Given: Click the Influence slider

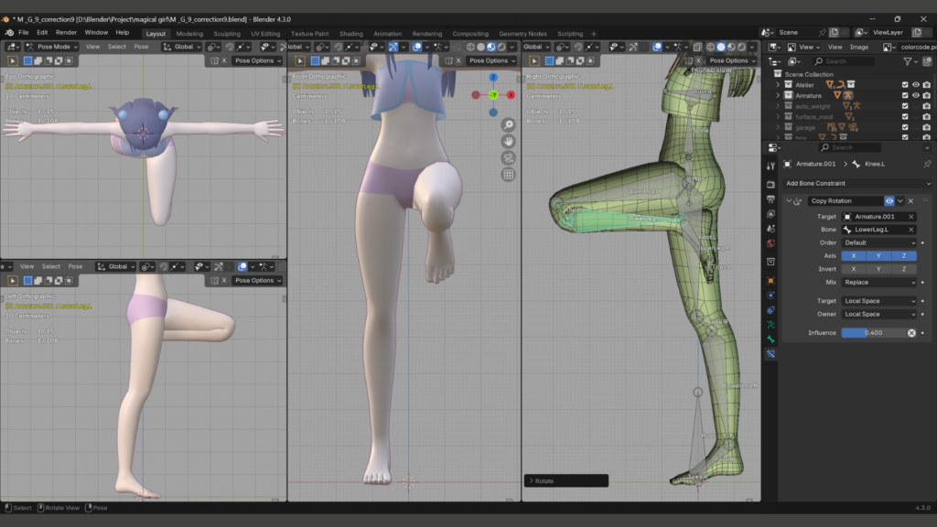Looking at the screenshot, I should (x=872, y=333).
